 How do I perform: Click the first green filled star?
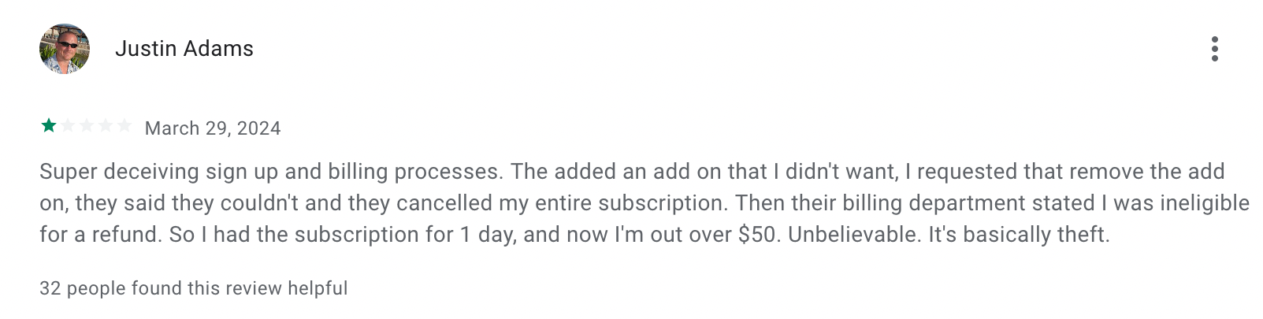click(x=49, y=126)
